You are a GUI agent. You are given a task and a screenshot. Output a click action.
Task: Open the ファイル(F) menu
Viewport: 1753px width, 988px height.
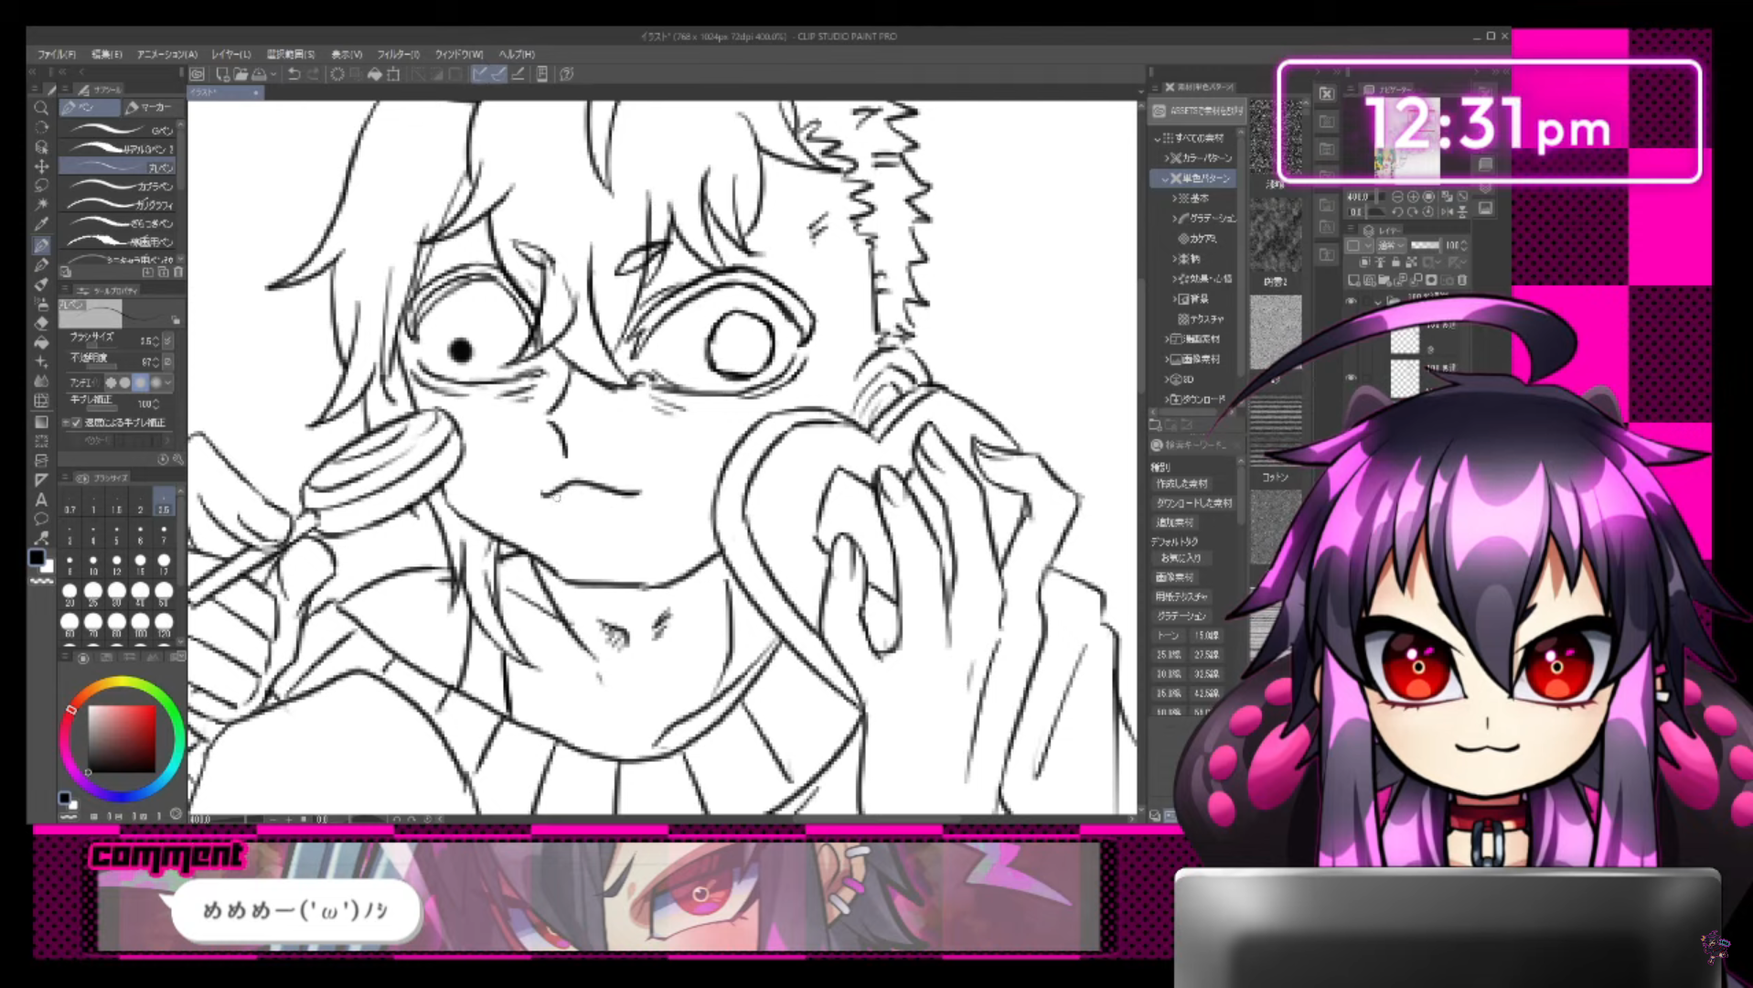[x=57, y=55]
